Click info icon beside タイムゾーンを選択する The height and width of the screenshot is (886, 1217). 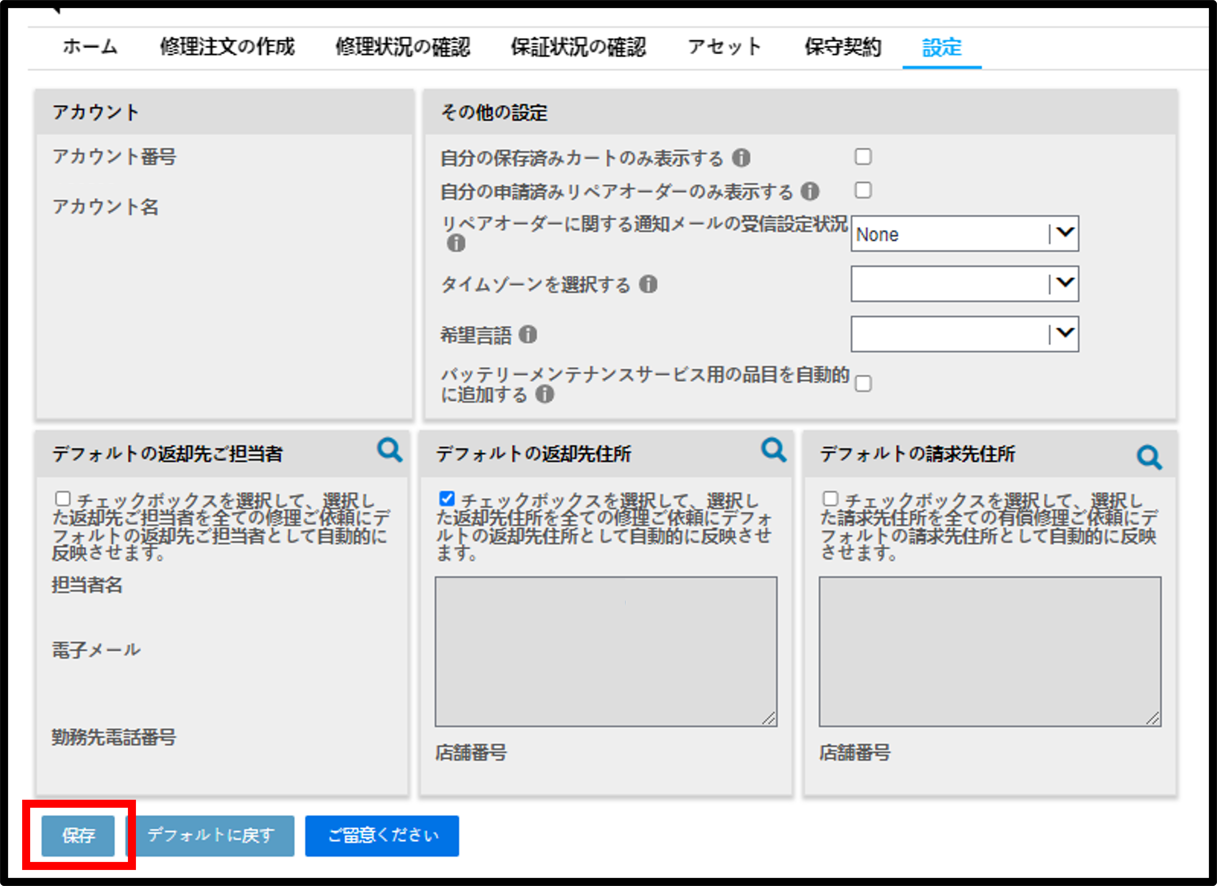[x=648, y=284]
